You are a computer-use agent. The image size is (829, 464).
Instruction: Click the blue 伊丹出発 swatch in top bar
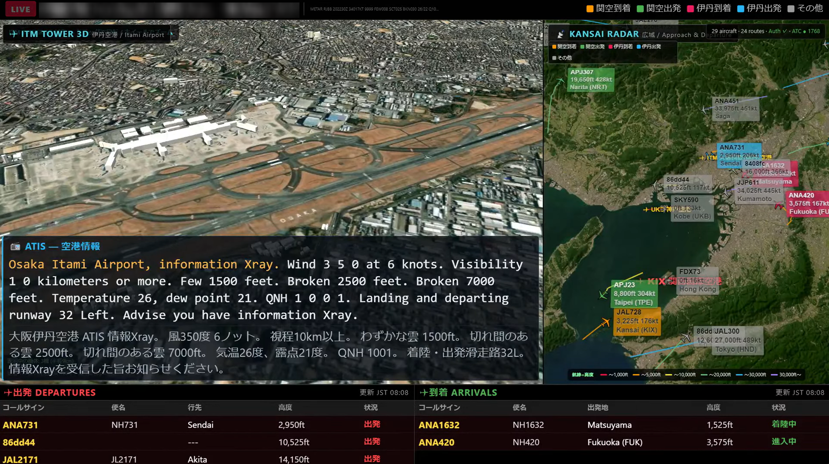click(x=740, y=9)
